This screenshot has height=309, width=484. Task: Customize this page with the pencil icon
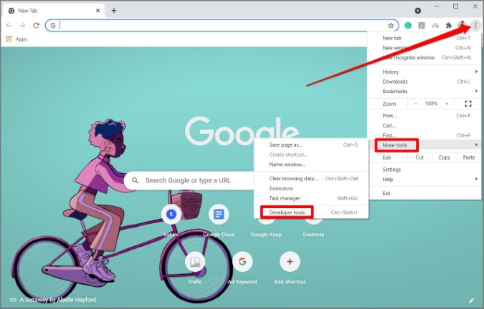coord(471,300)
